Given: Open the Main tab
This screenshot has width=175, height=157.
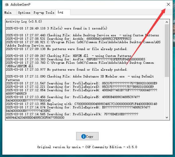Looking at the screenshot, I should [10, 13].
